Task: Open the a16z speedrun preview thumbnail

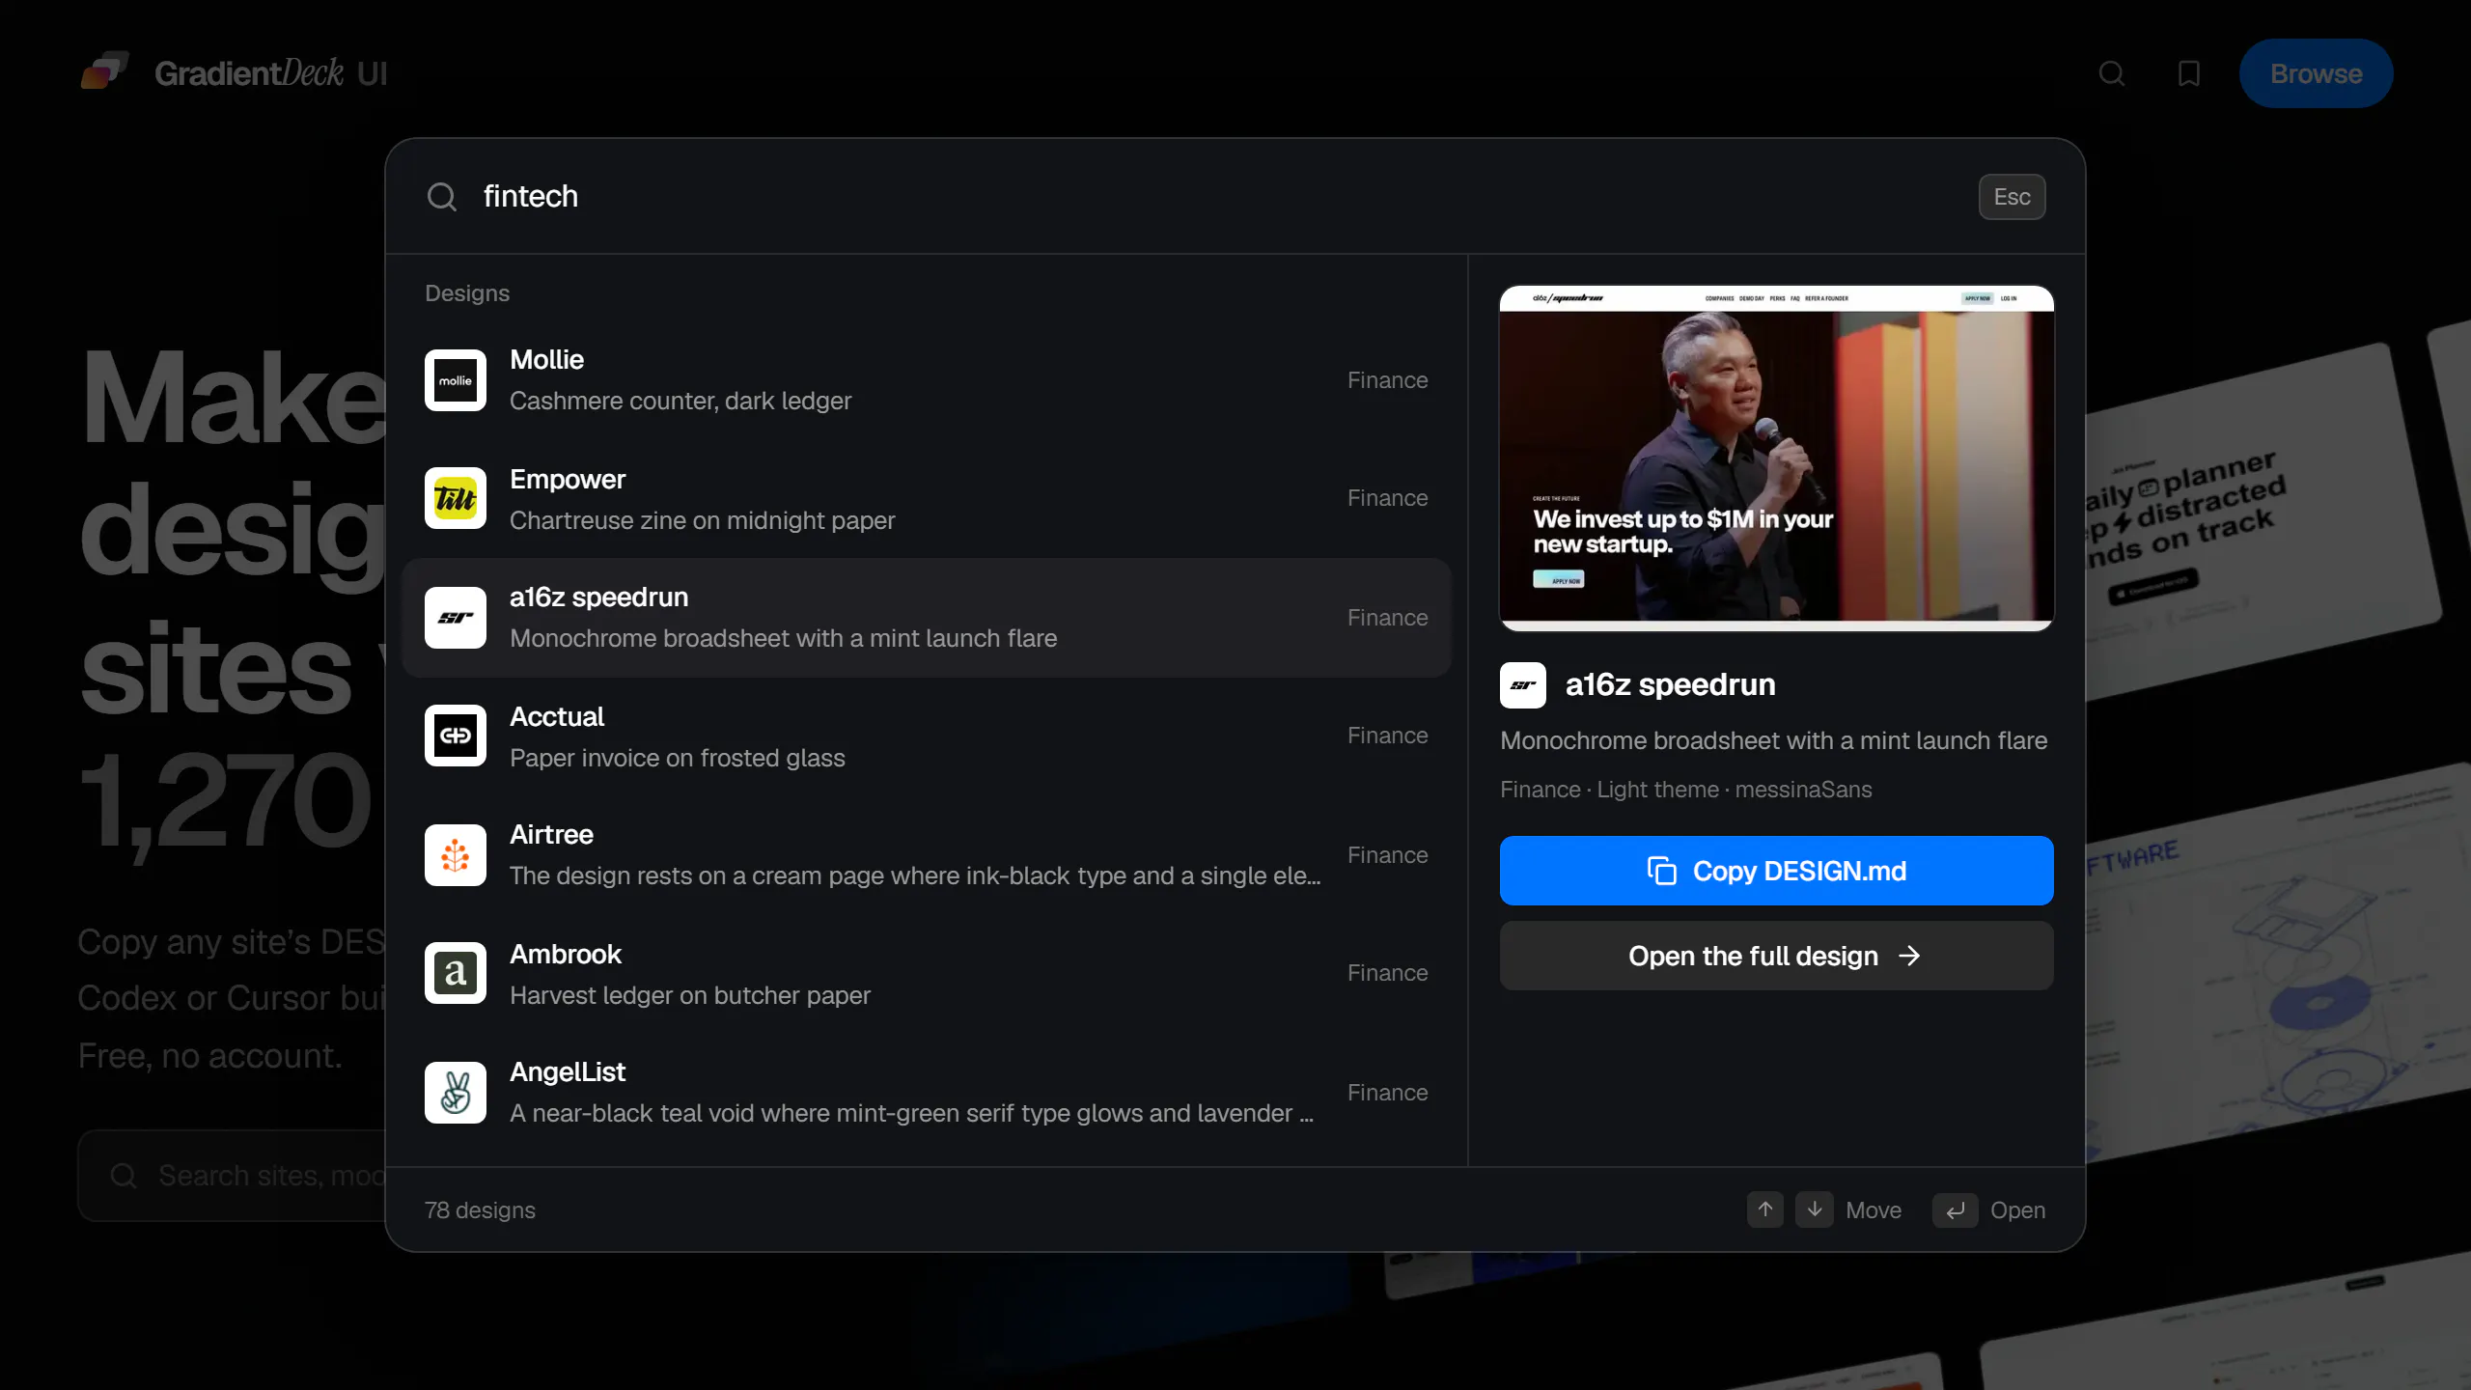Action: click(1776, 458)
